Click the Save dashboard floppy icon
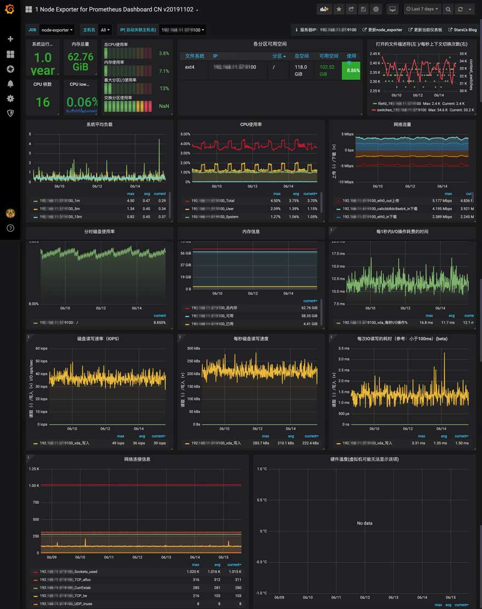The width and height of the screenshot is (482, 609). [363, 9]
